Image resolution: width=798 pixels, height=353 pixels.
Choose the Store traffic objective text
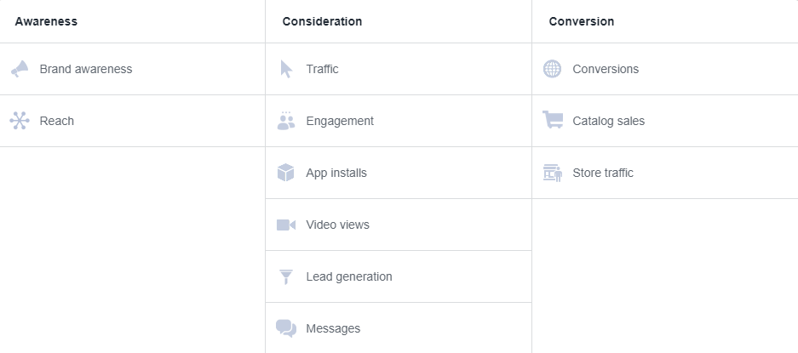pyautogui.click(x=603, y=173)
